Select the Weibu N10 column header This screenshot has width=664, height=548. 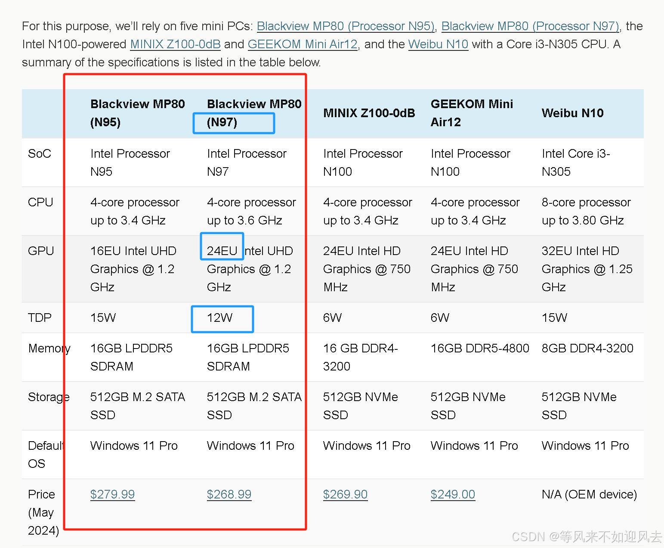tap(572, 113)
